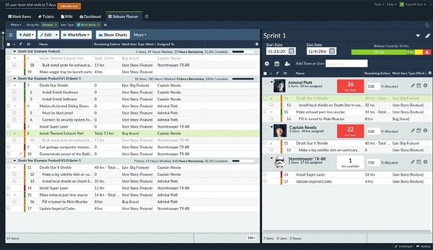Click Admiral Piett percent allocated field
433x250 pixels.
373,87
